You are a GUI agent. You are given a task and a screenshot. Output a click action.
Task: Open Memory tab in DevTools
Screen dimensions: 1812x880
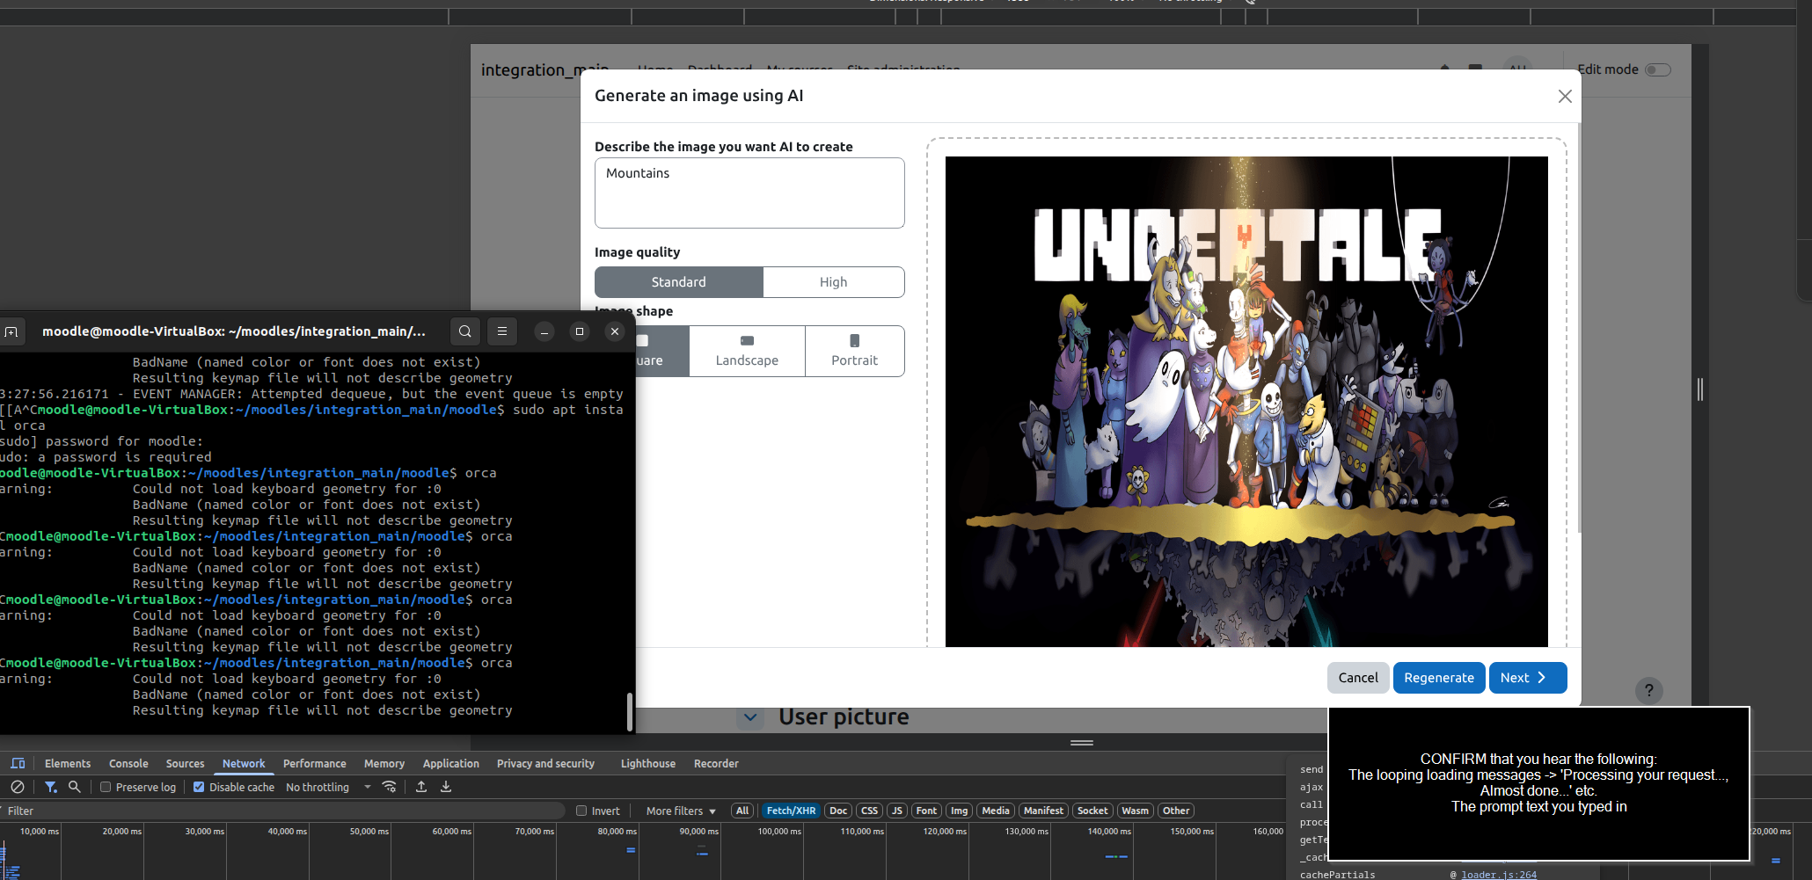click(384, 763)
